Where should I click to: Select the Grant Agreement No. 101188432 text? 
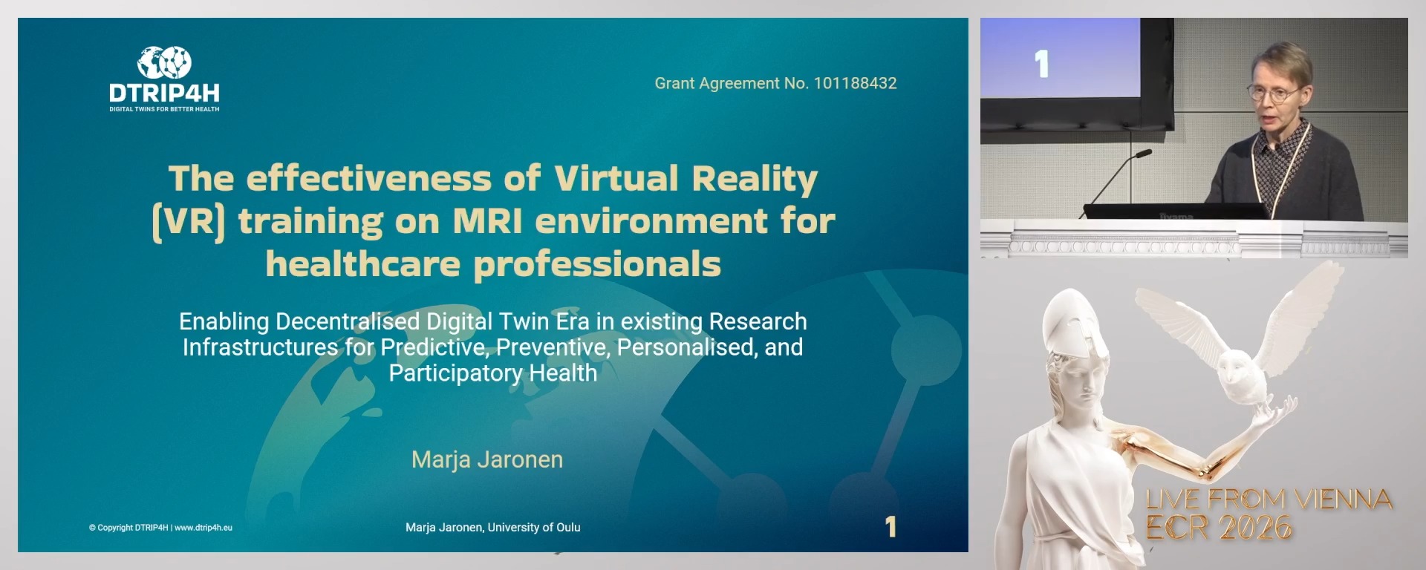click(775, 83)
